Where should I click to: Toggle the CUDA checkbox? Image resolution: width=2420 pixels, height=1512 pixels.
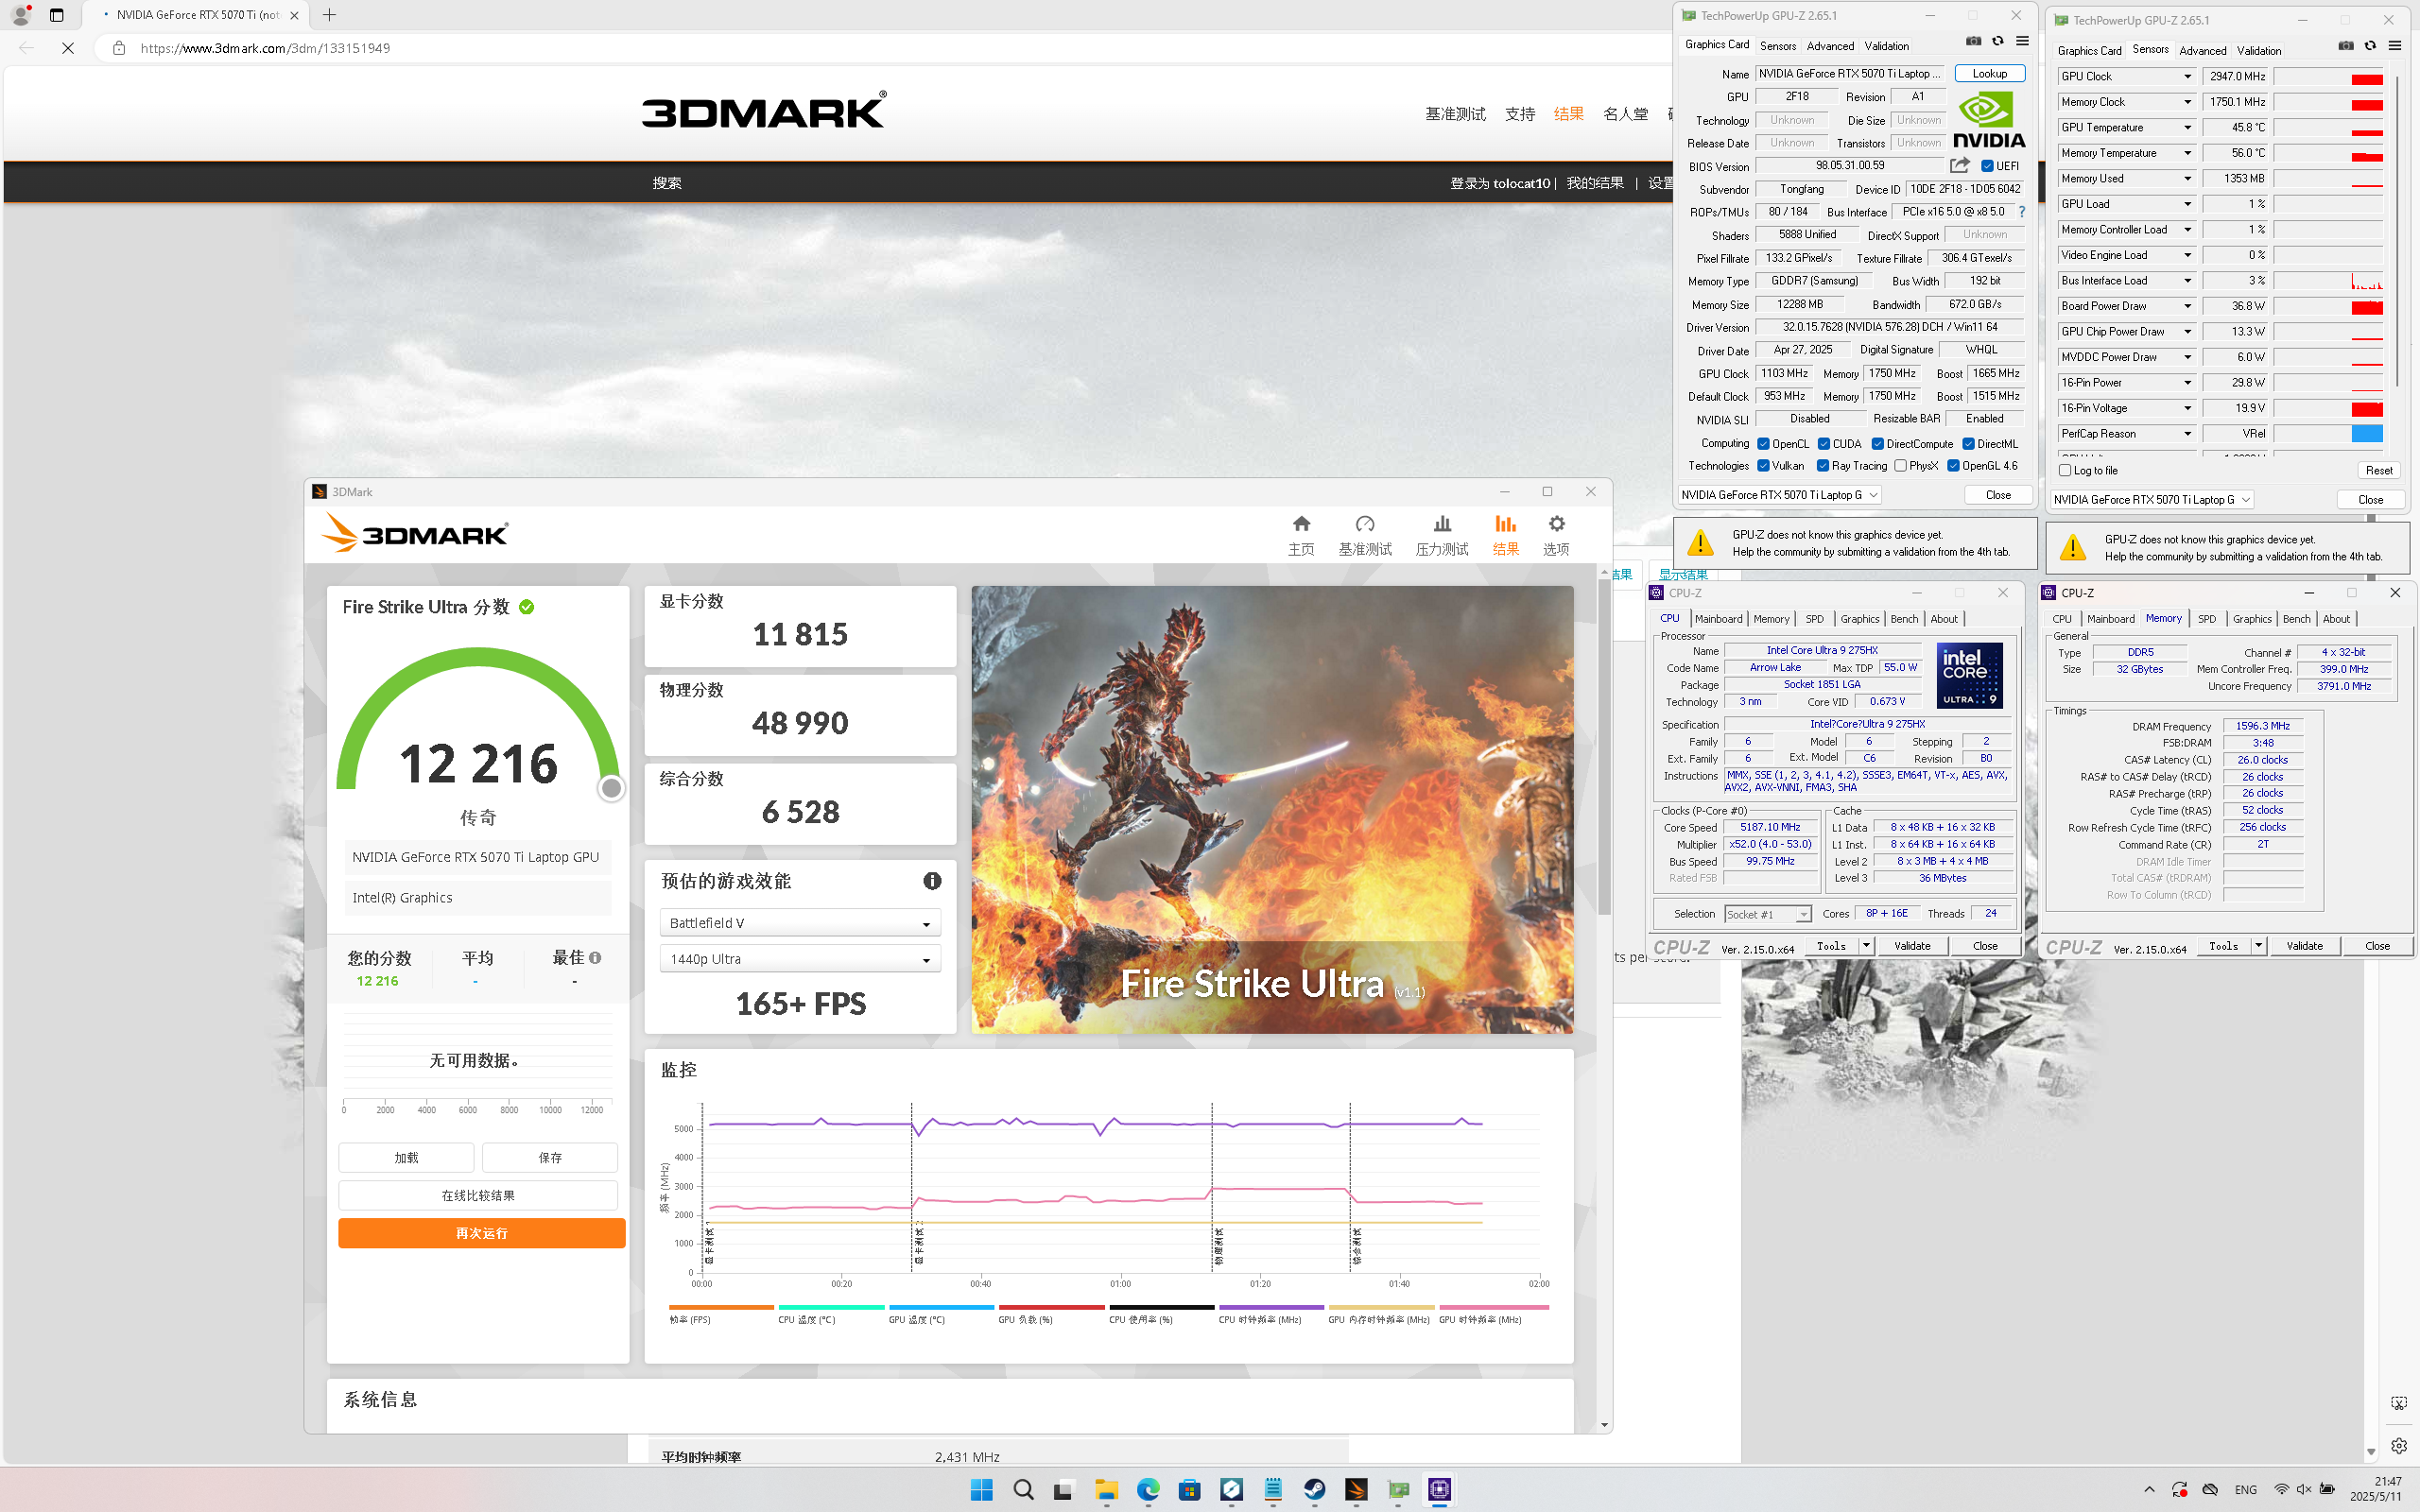tap(1824, 444)
